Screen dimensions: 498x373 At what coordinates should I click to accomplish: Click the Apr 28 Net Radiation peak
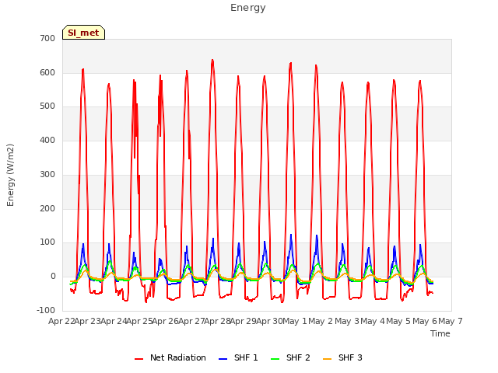[x=212, y=60]
